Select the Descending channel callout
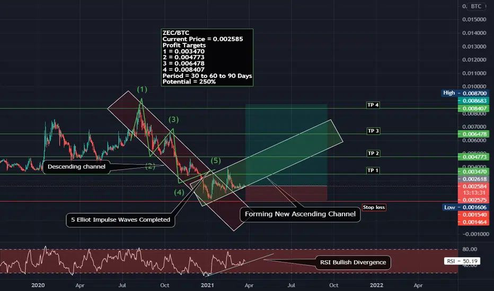The width and height of the screenshot is (494, 291). (x=76, y=167)
